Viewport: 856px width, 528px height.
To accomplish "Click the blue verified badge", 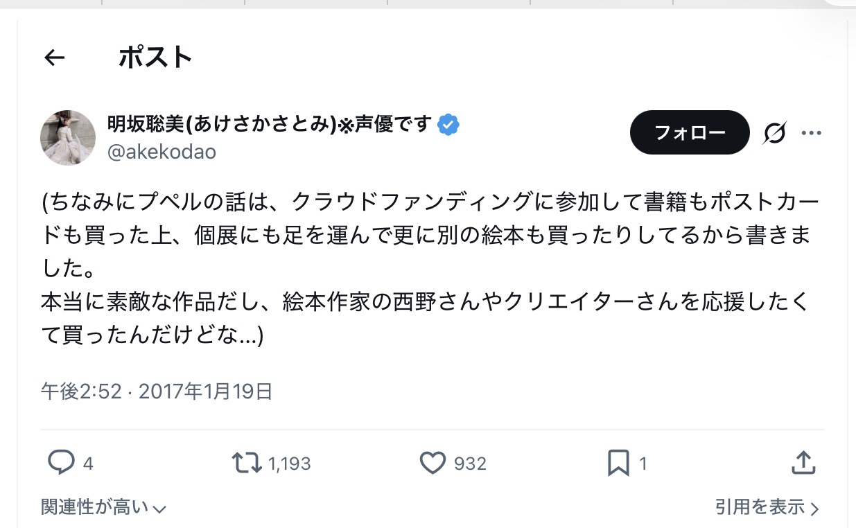I will pos(448,125).
